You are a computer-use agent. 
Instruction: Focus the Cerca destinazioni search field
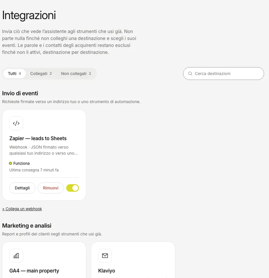[224, 74]
